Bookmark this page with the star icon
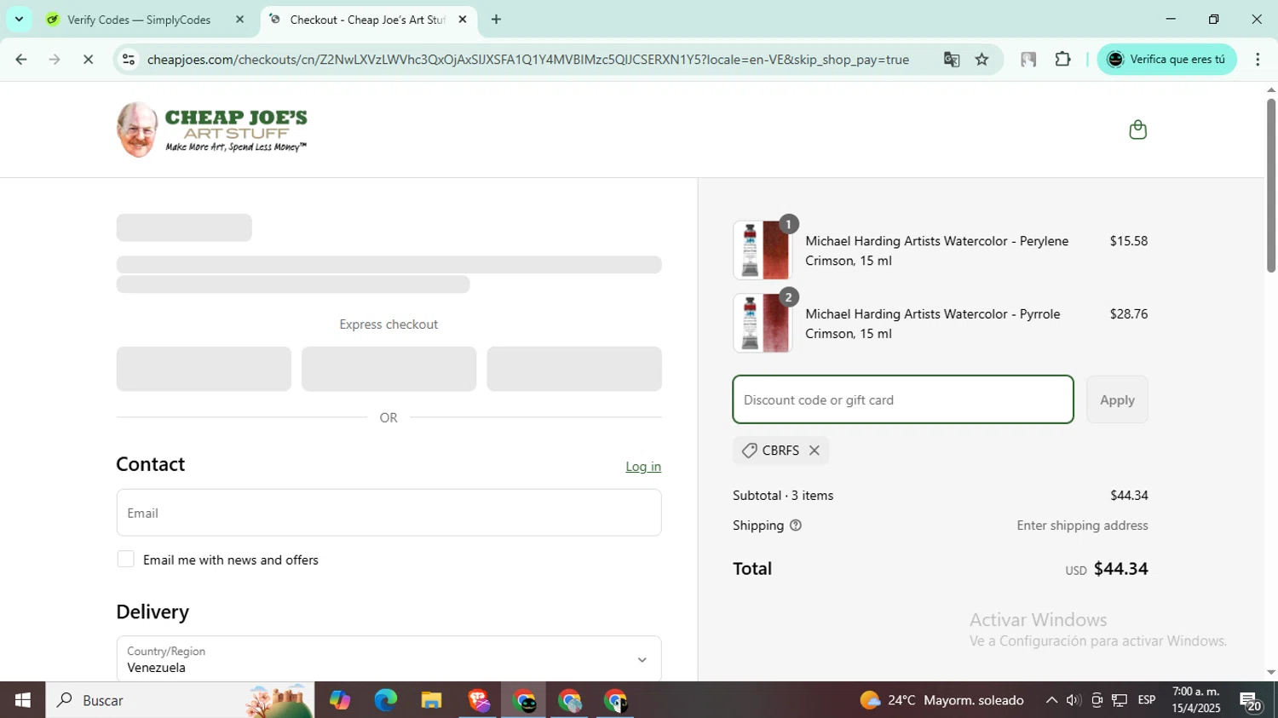1278x718 pixels. (982, 60)
